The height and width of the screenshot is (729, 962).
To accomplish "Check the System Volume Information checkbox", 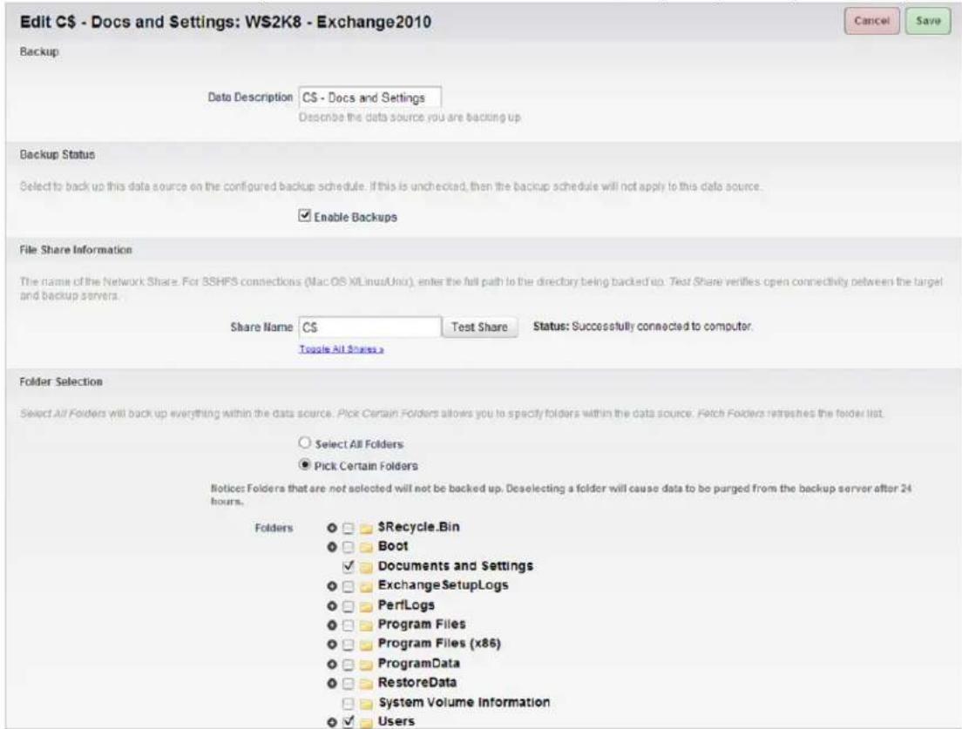I will click(x=348, y=703).
